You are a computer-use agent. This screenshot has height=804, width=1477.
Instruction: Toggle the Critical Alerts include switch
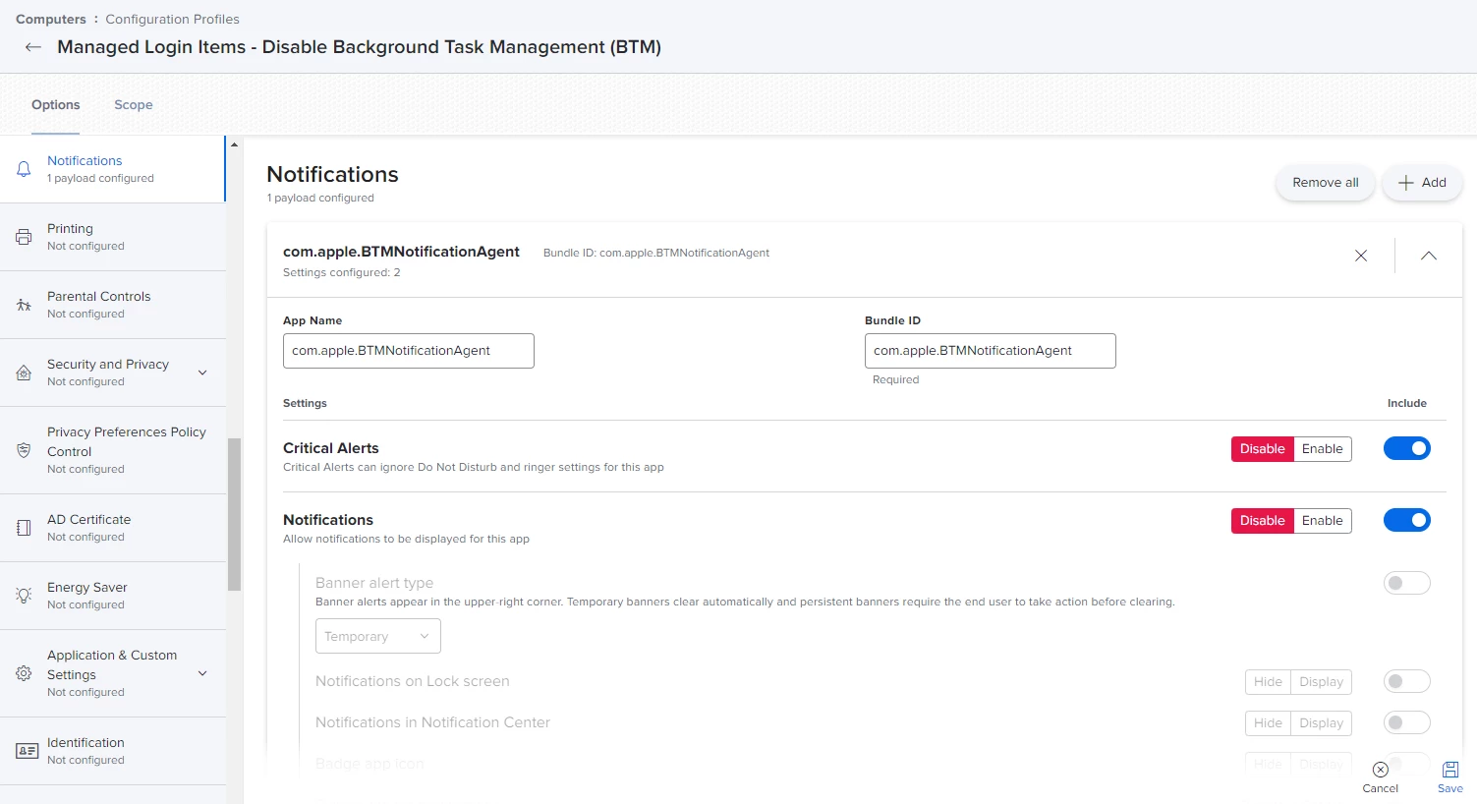pyautogui.click(x=1407, y=448)
